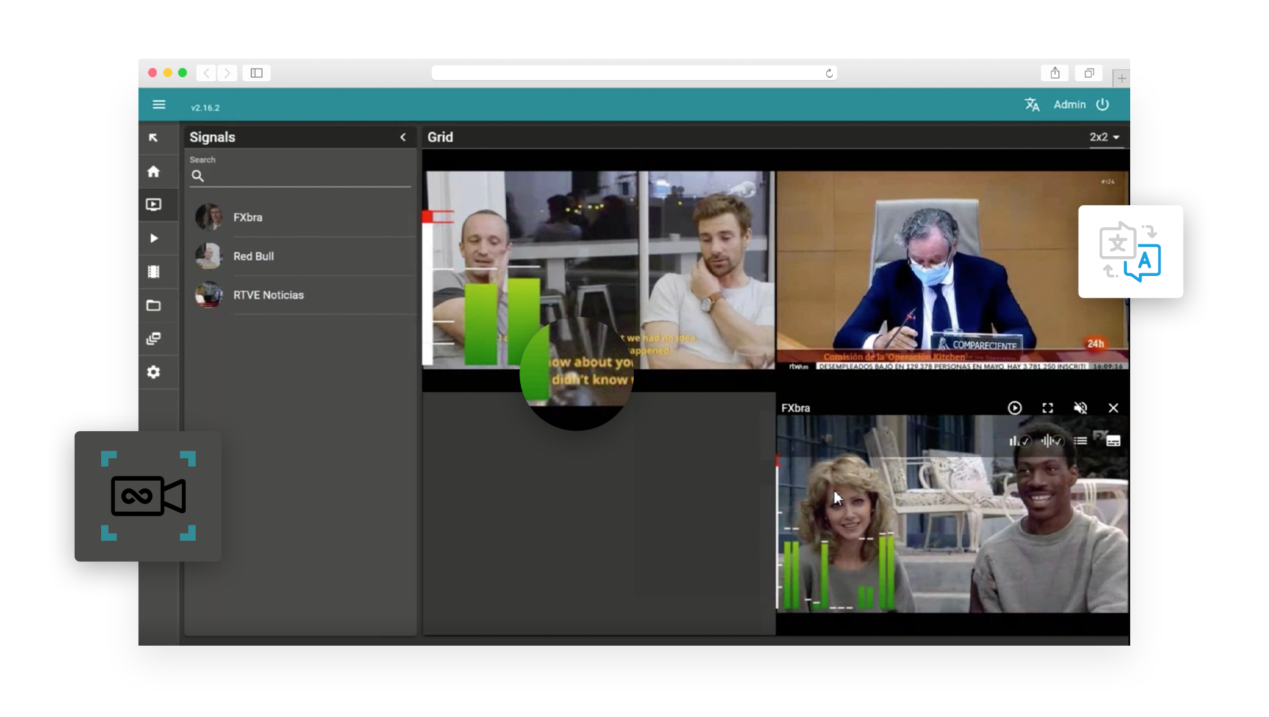
Task: Toggle audio level bars overlay on FXbra
Action: [1019, 440]
